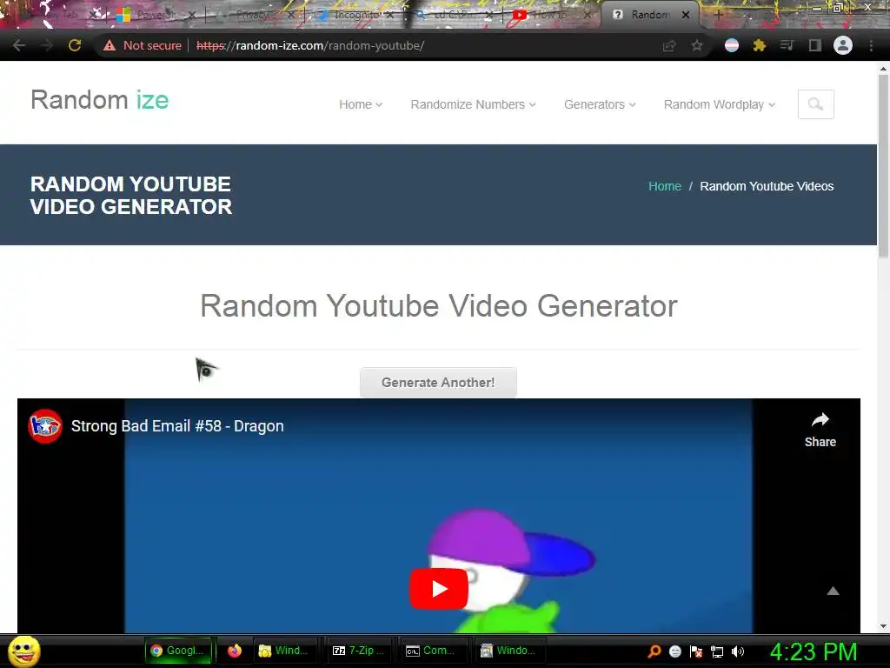Open the 7-Zip taskbar button
Viewport: 890px width, 668px height.
pyautogui.click(x=359, y=651)
